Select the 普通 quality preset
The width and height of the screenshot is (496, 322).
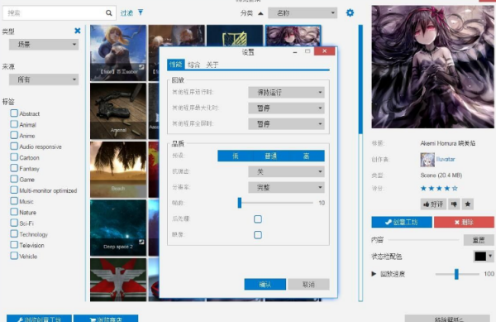coord(271,156)
